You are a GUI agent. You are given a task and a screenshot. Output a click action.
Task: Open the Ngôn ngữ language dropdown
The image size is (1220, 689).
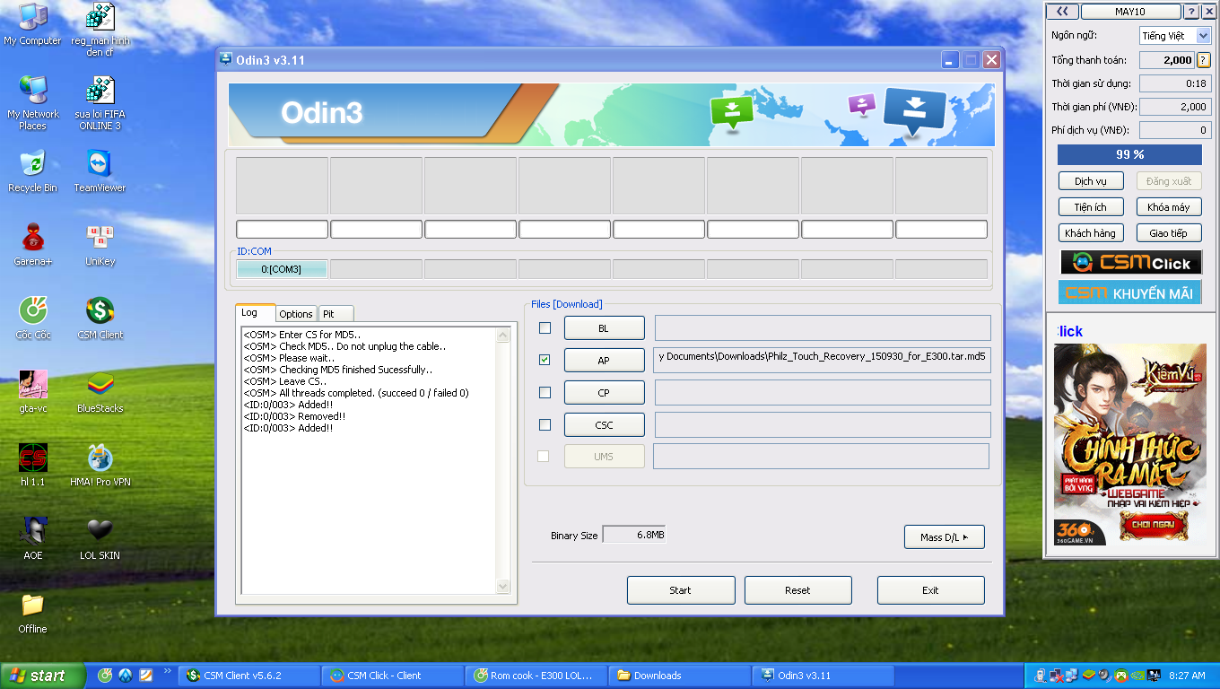(1175, 36)
